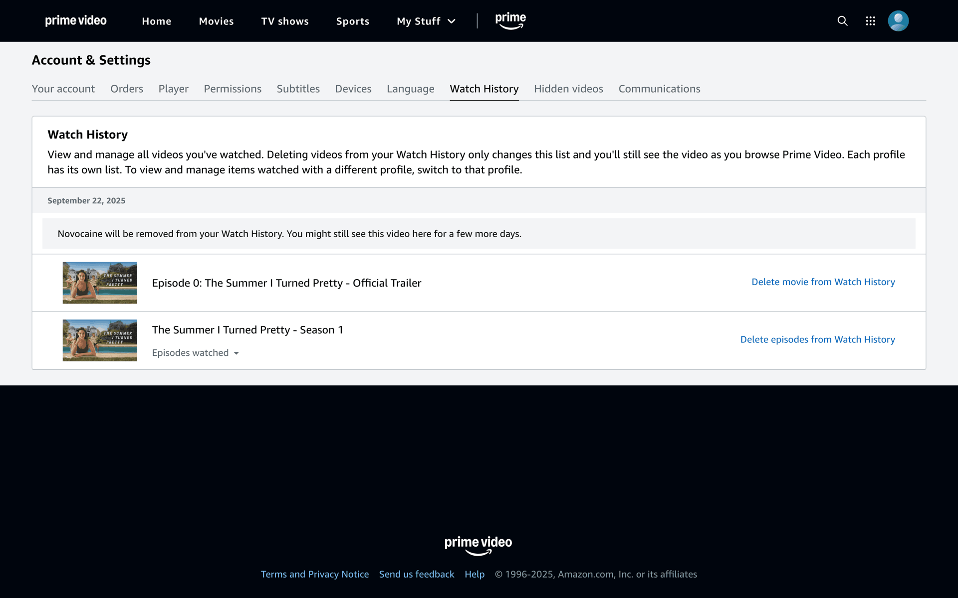958x598 pixels.
Task: Open TV shows in top navigation
Action: click(x=285, y=21)
